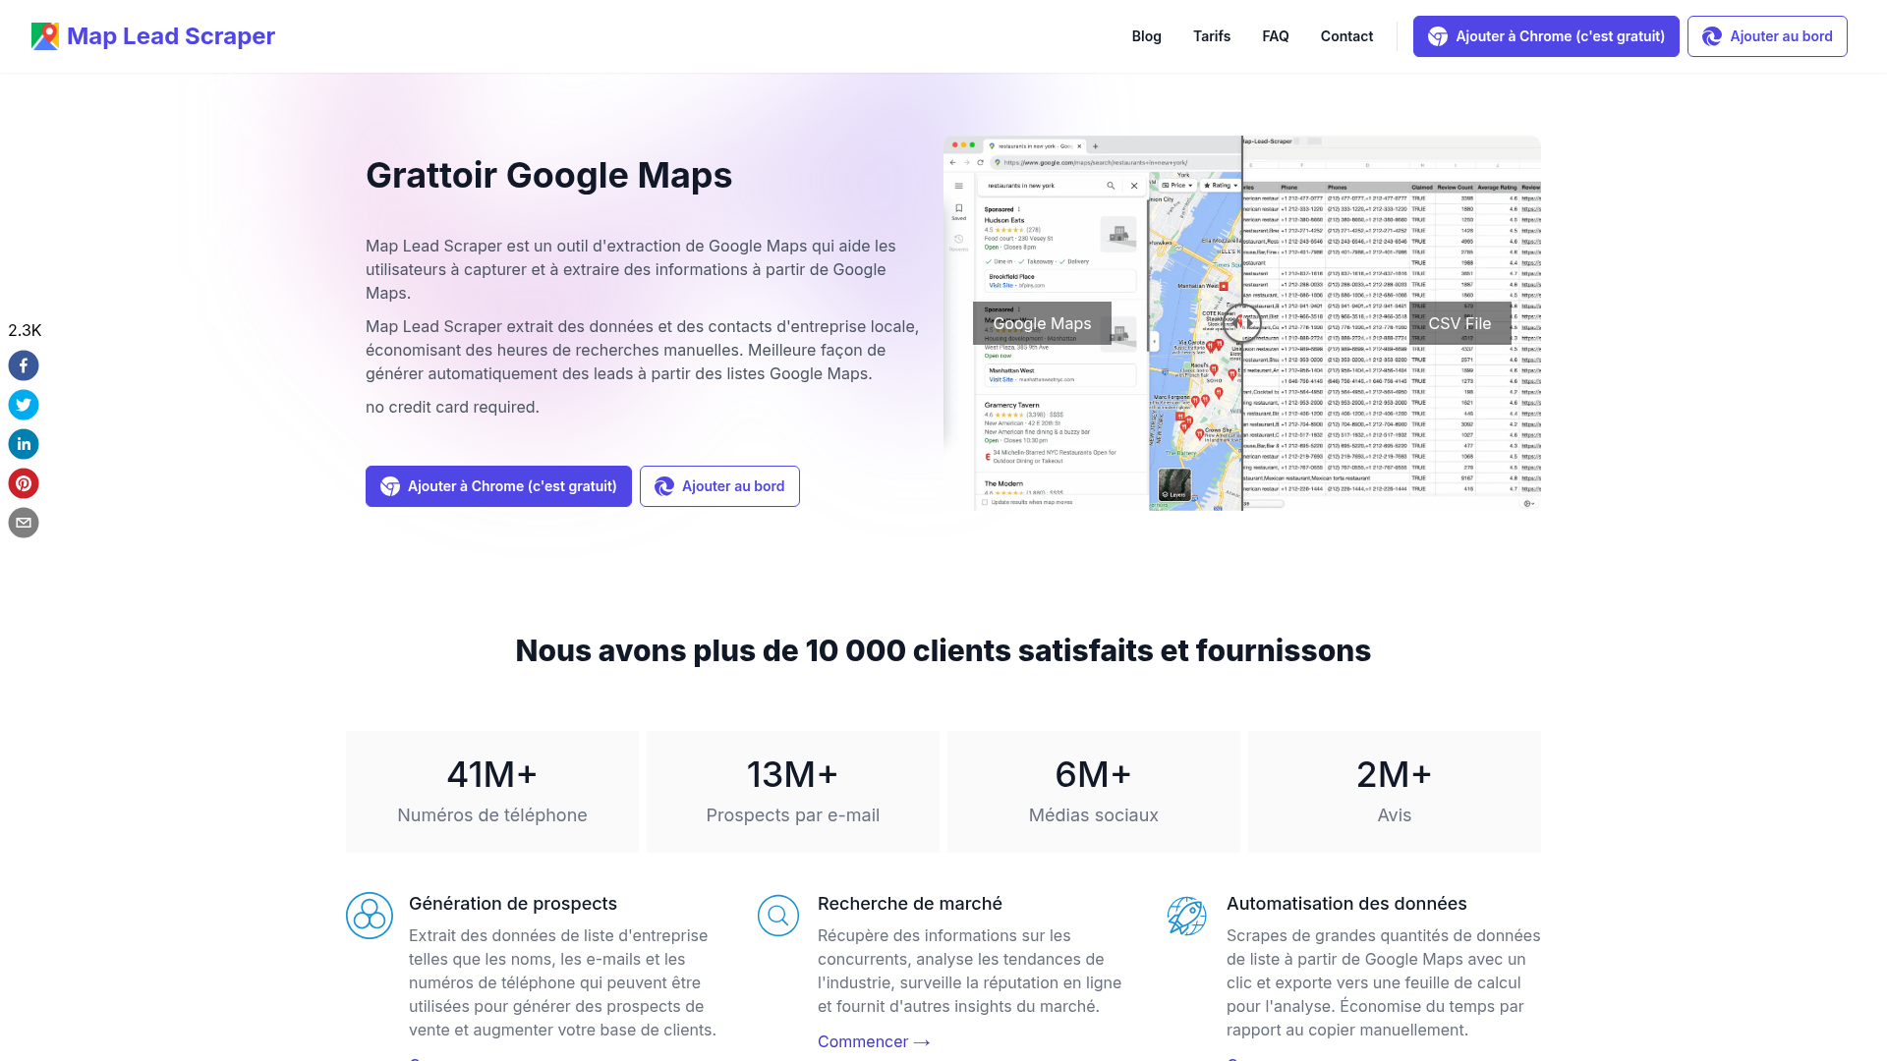Click header button Ajouter au bord
This screenshot has width=1887, height=1061.
(1767, 36)
